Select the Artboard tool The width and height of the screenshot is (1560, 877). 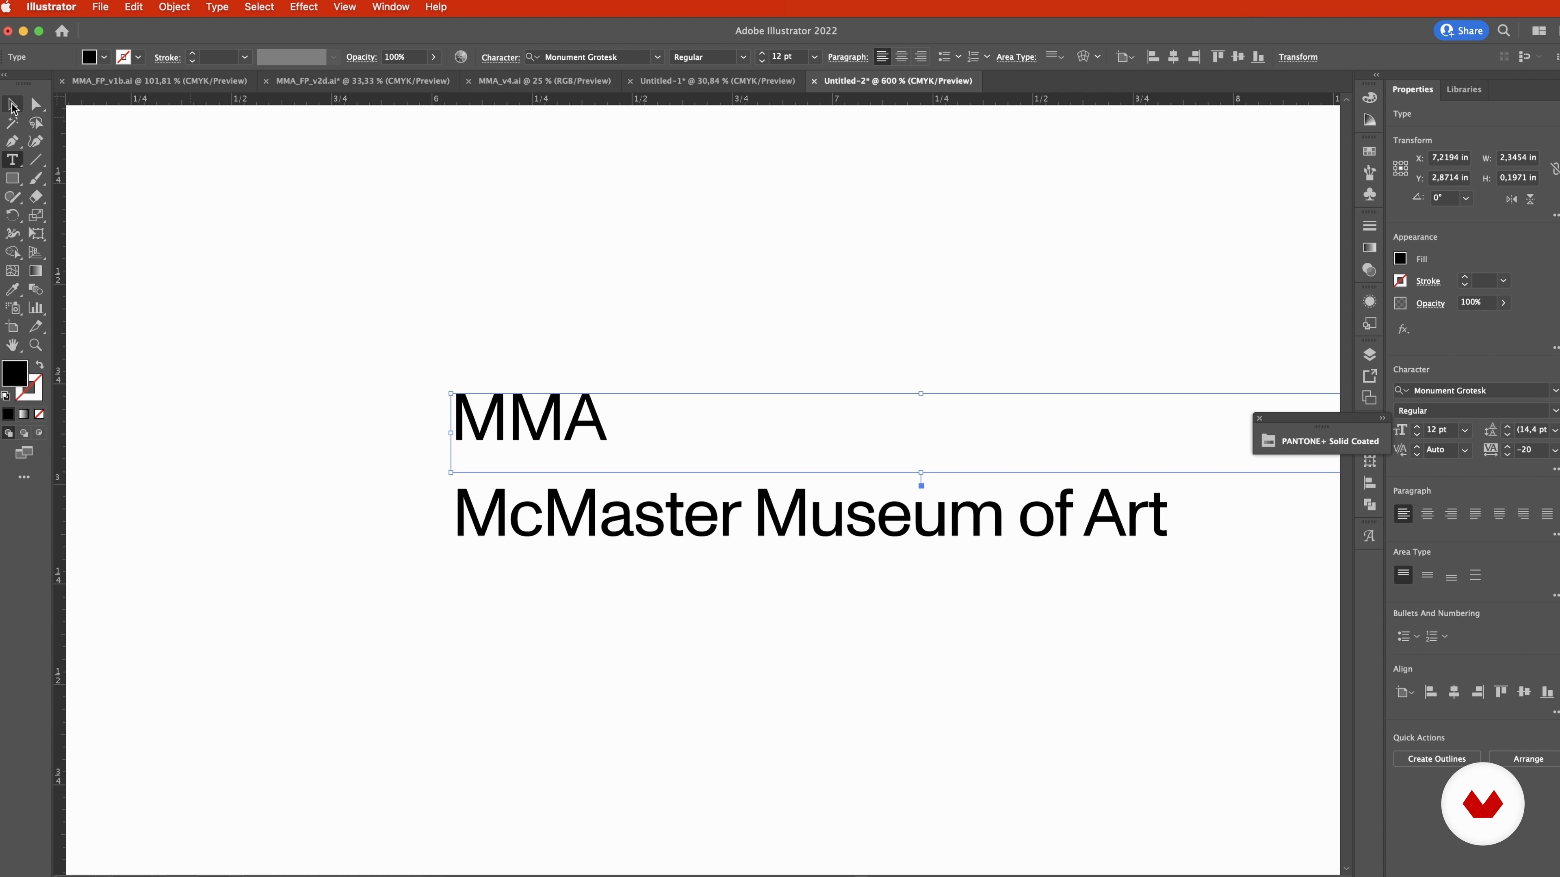coord(12,327)
